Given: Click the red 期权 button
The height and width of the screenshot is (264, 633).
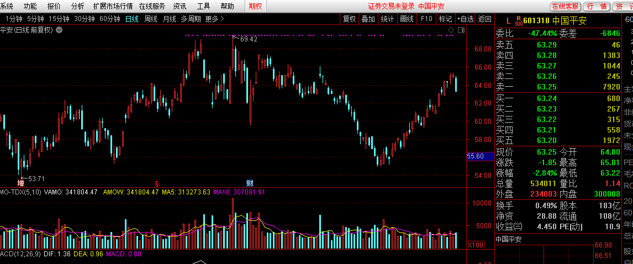Looking at the screenshot, I should [x=255, y=6].
